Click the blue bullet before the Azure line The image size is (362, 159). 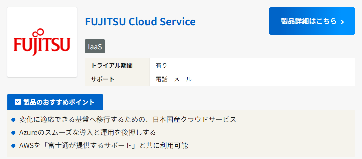(13, 133)
